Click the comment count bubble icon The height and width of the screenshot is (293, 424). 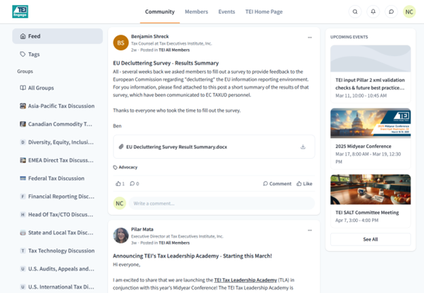(x=132, y=183)
